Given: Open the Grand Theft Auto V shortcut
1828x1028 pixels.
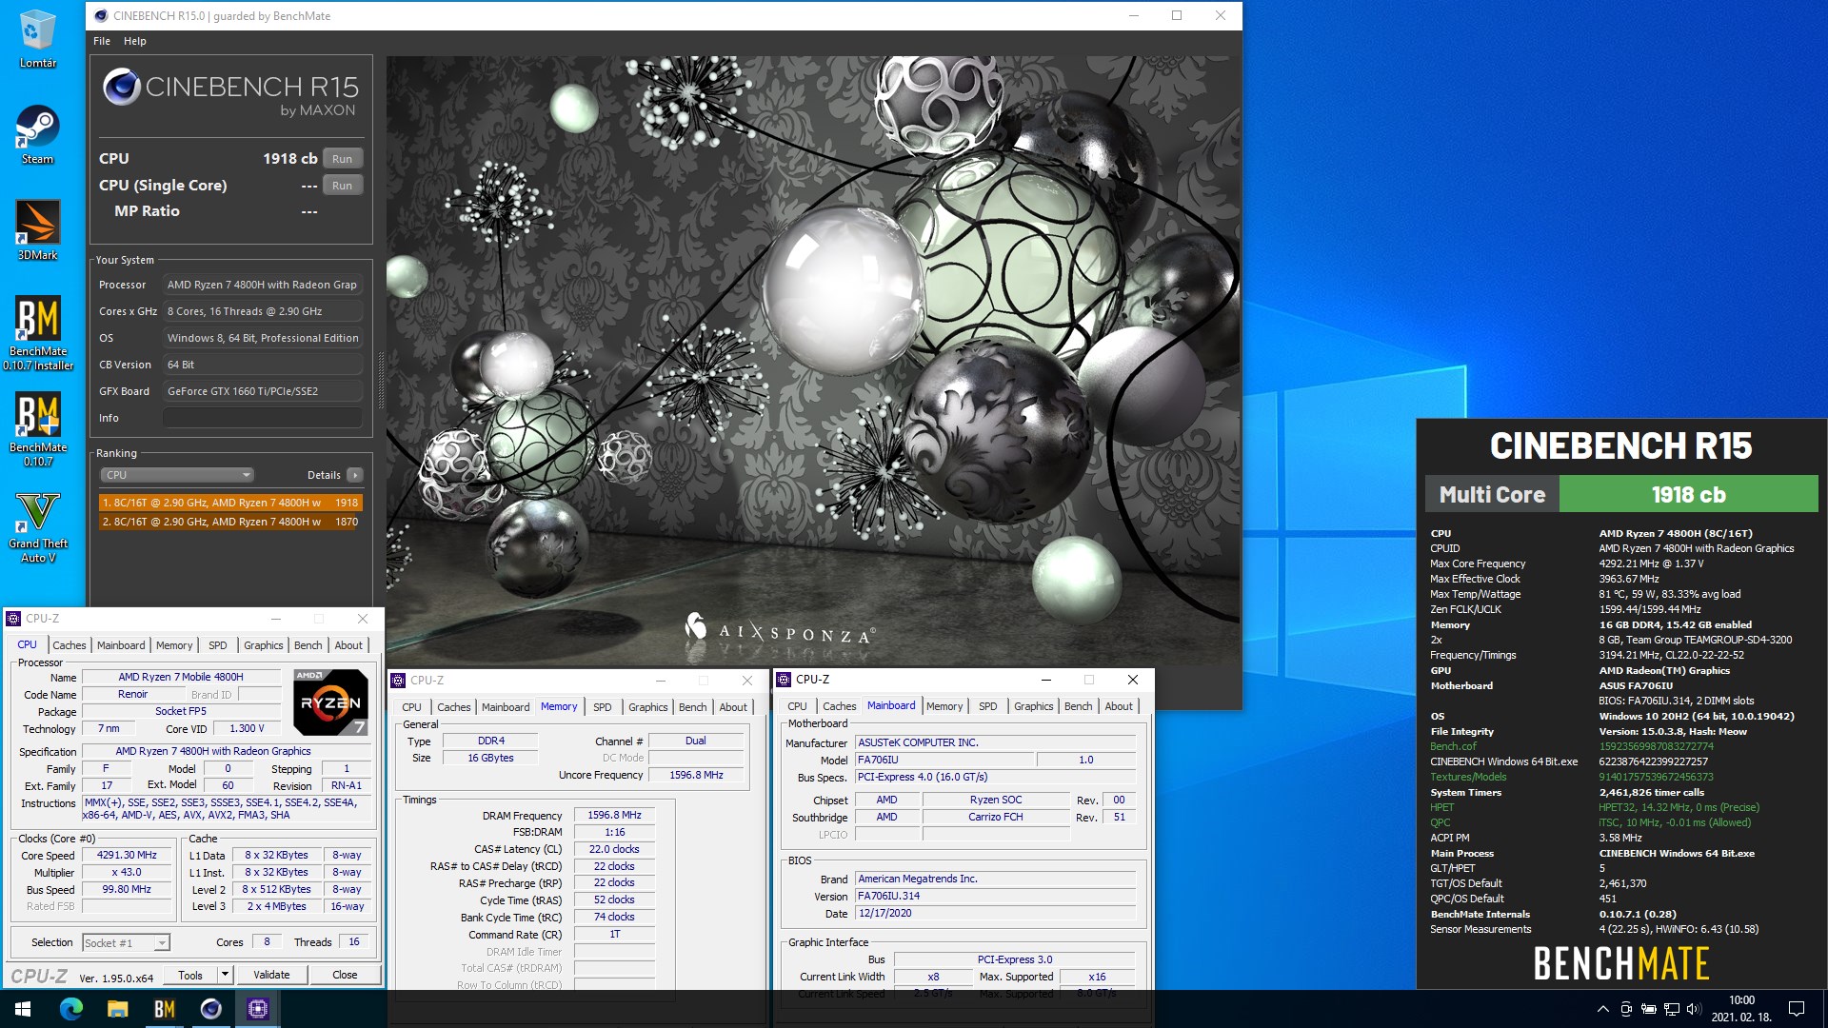Looking at the screenshot, I should (37, 527).
